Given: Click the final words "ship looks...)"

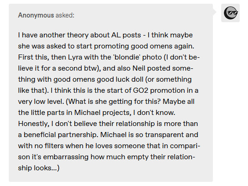Looking at the screenshot, I should coord(39,168).
